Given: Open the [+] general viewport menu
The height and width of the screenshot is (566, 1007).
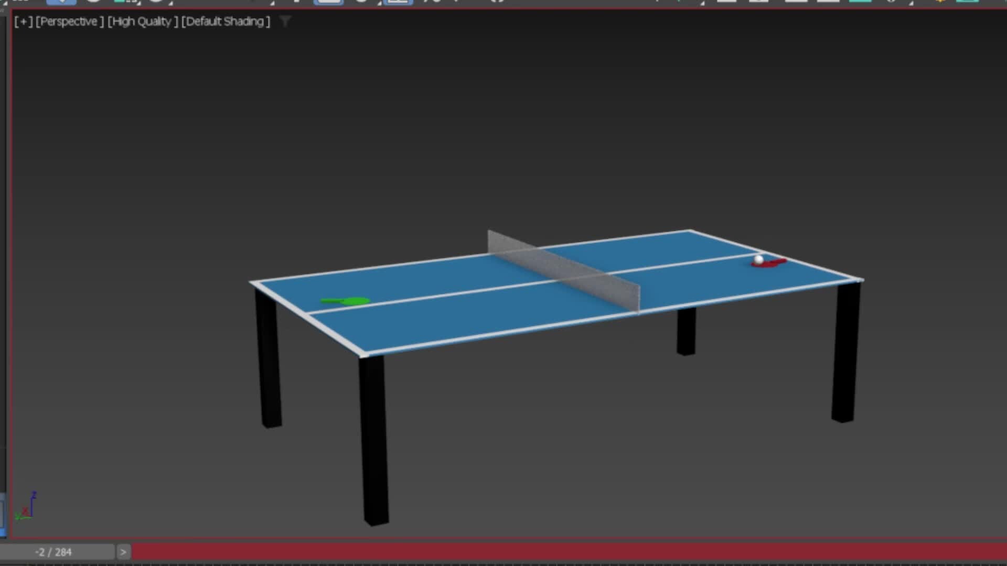Looking at the screenshot, I should pyautogui.click(x=23, y=21).
